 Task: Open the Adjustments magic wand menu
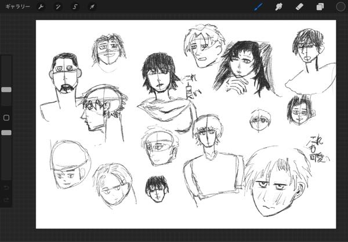point(58,7)
